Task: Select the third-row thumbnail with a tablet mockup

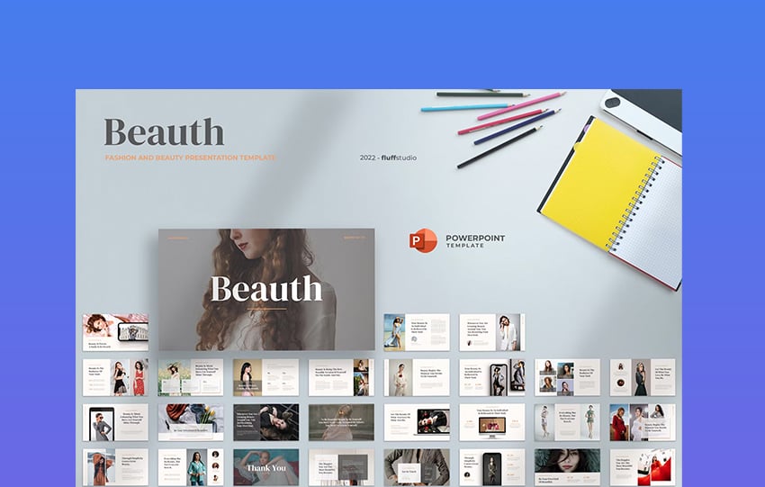Action: (x=115, y=422)
